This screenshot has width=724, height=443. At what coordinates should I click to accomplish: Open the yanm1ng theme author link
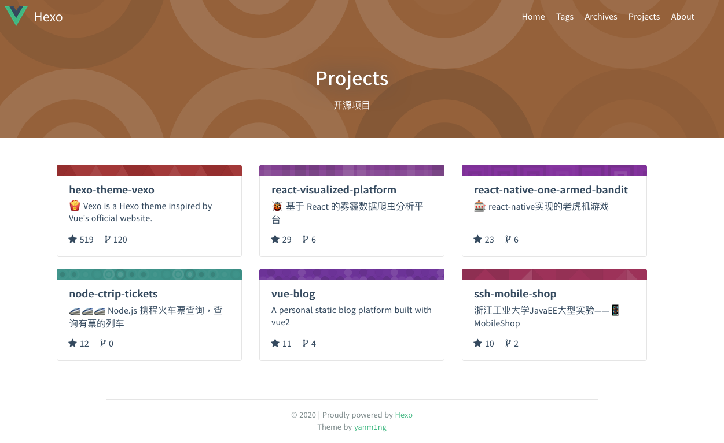click(x=370, y=427)
